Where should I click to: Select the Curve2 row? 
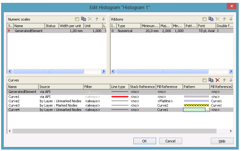(120, 101)
